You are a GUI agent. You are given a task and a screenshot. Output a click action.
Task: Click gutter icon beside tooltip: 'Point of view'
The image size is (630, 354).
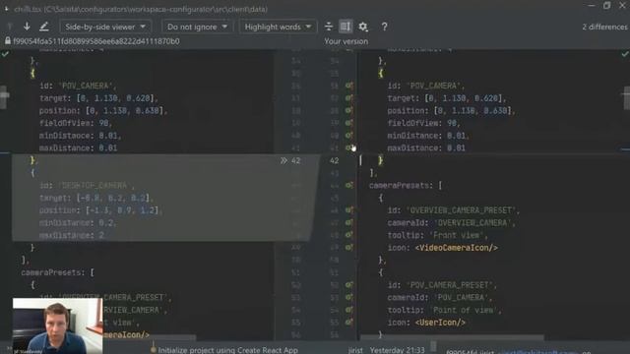[x=349, y=310]
